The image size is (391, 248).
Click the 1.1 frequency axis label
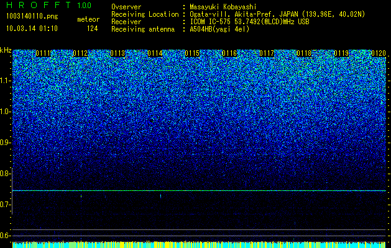pos(5,81)
